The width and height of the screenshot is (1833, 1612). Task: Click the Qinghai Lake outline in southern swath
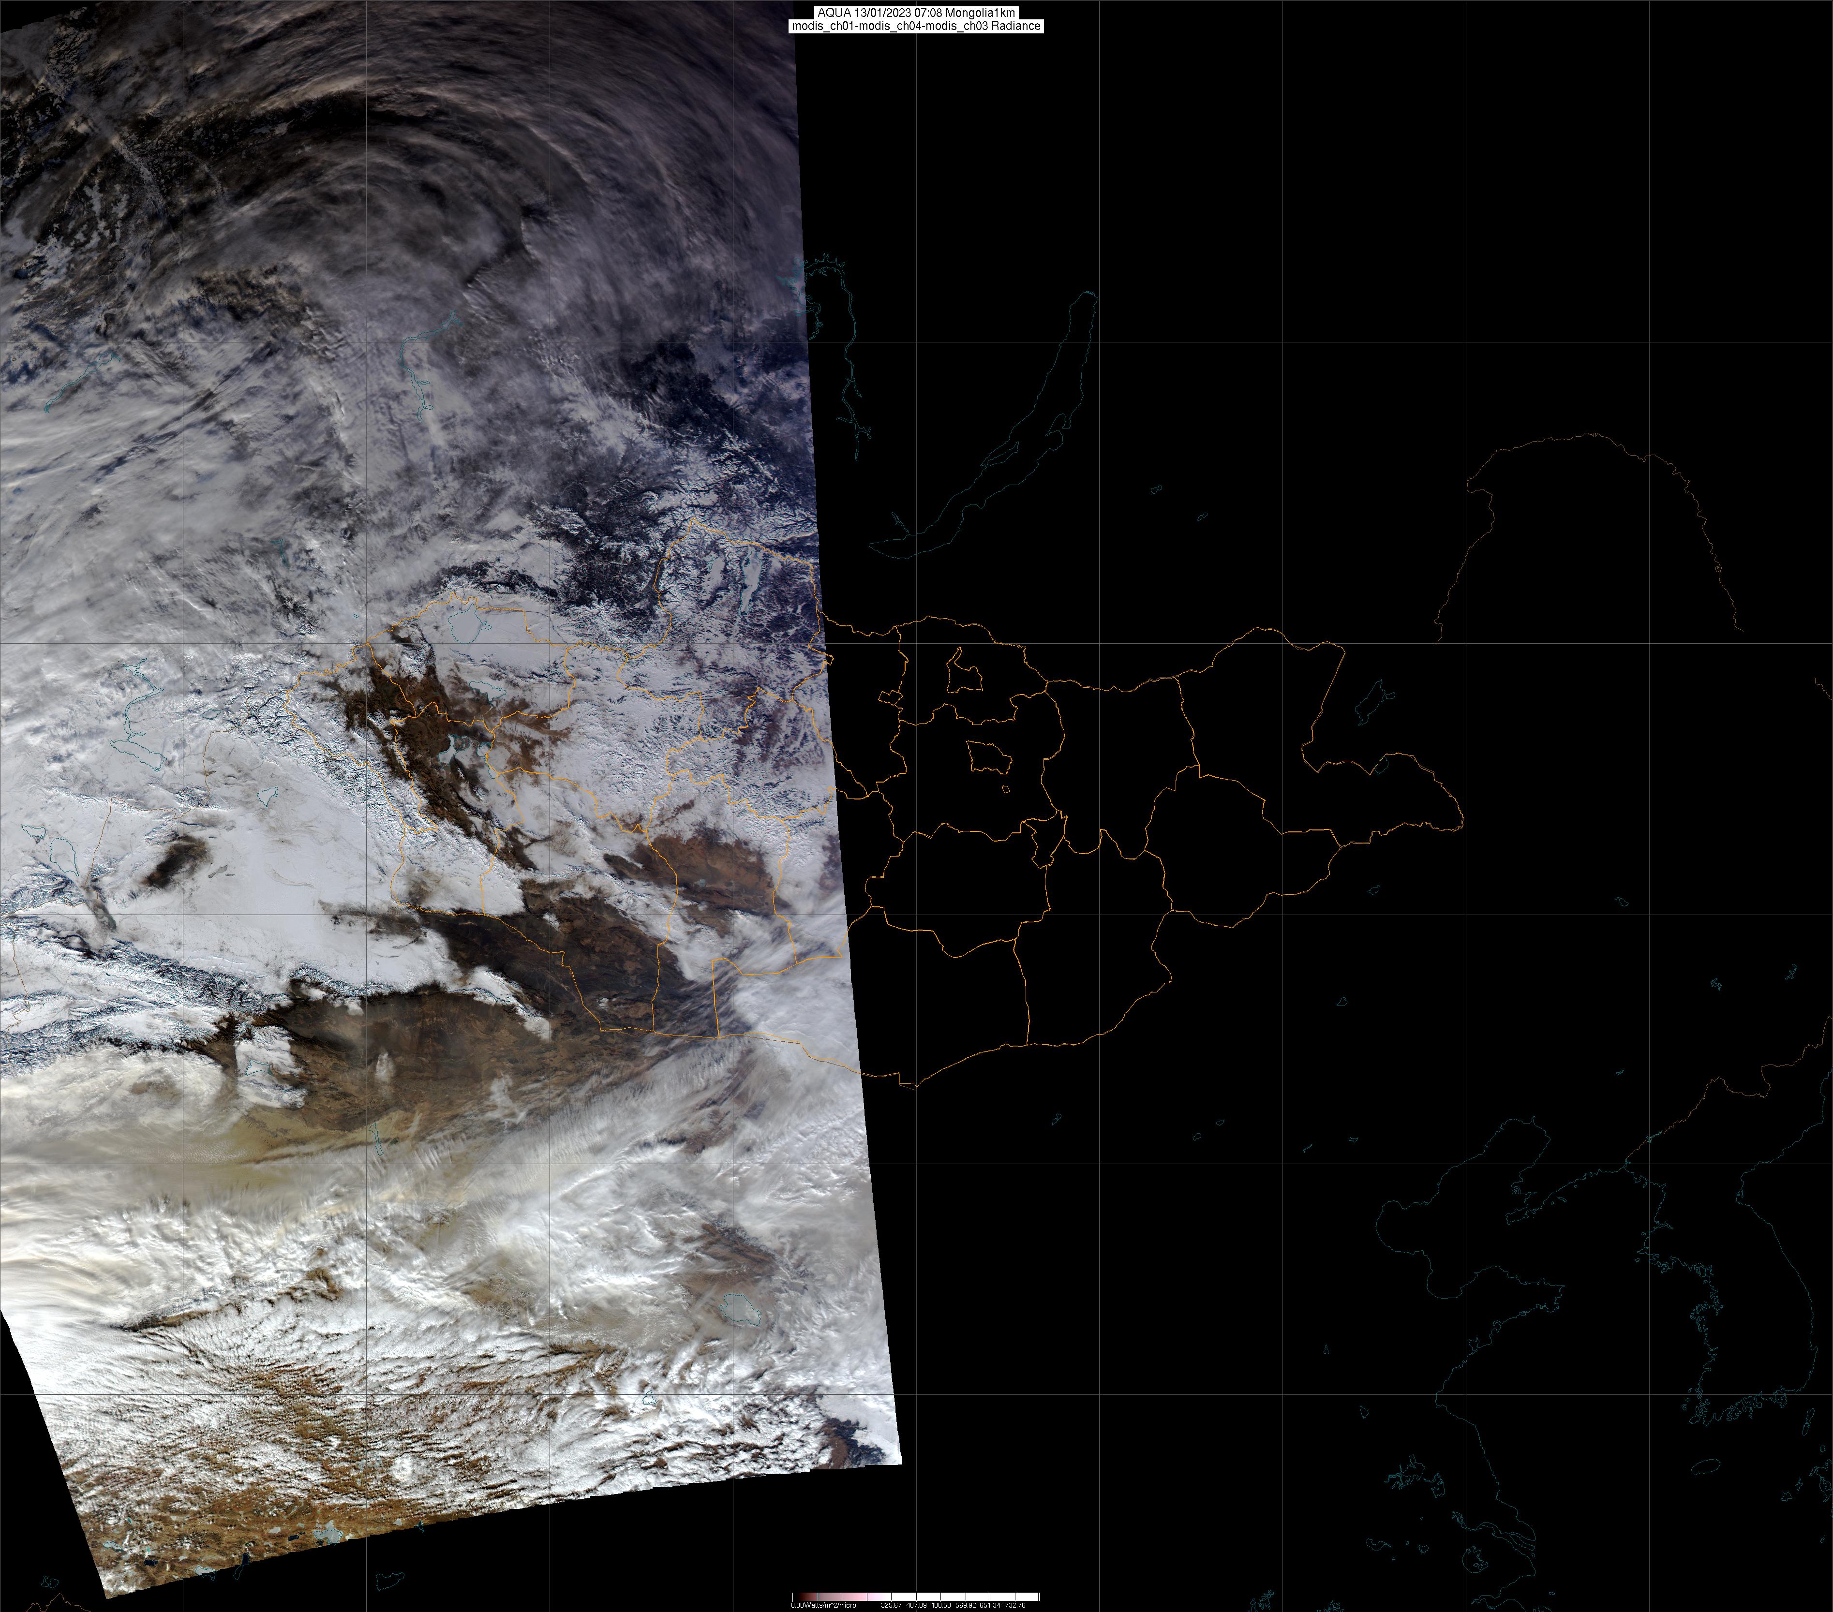pyautogui.click(x=741, y=1311)
